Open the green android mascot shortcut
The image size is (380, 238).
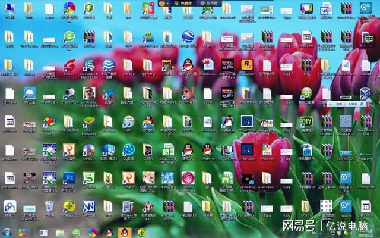tap(148, 37)
